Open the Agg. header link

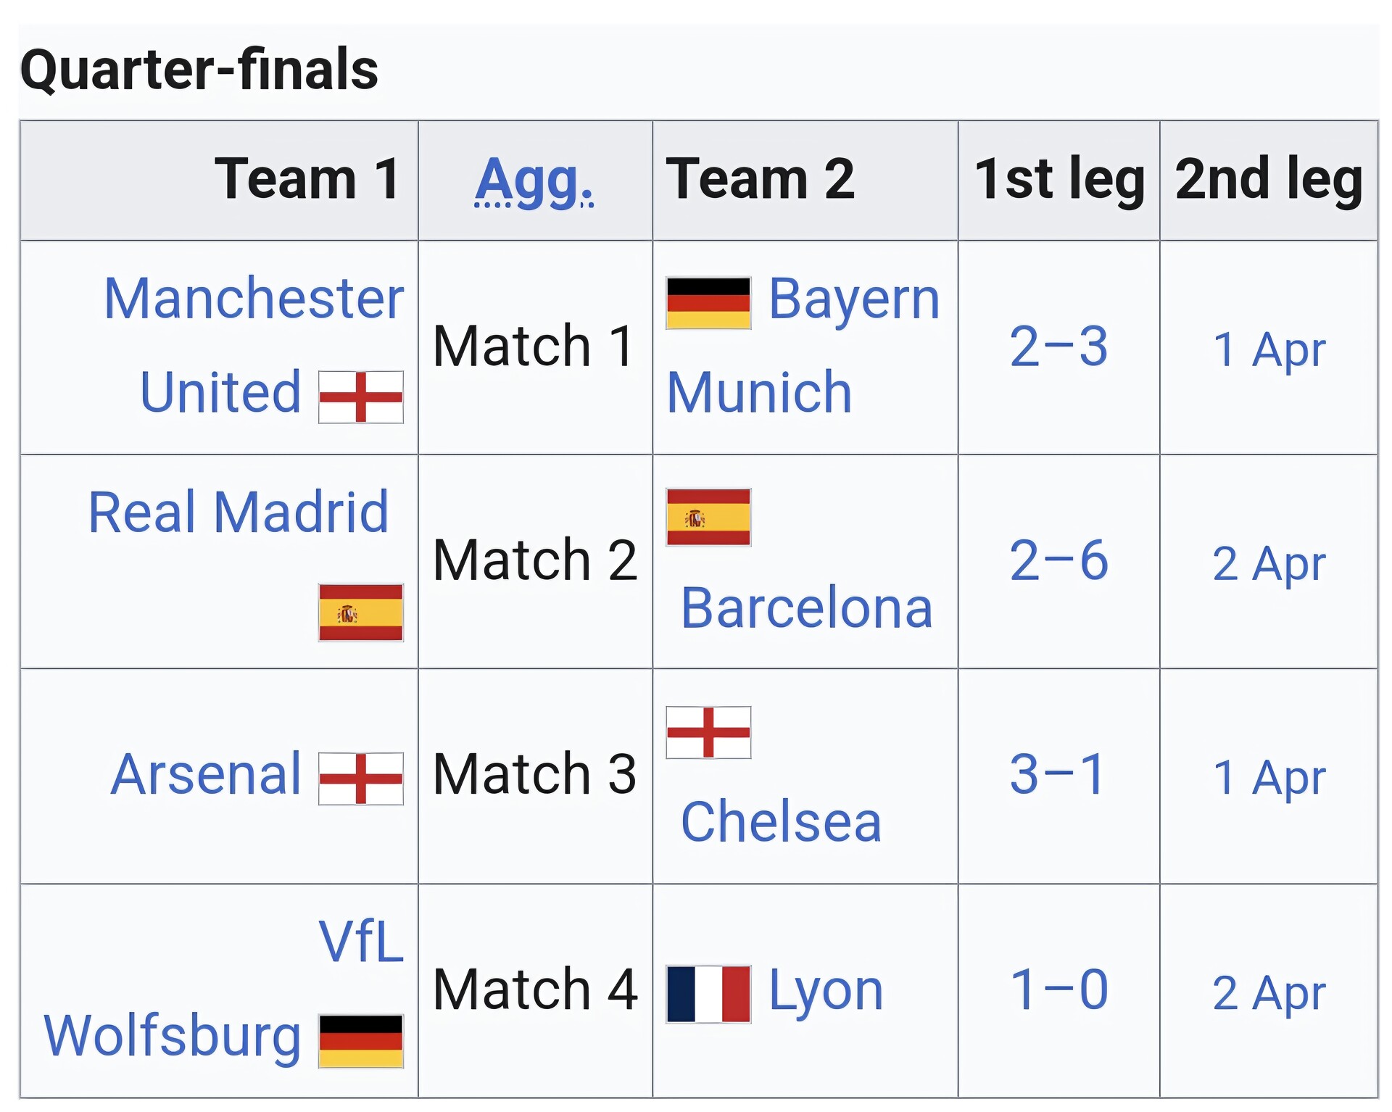[x=534, y=180]
